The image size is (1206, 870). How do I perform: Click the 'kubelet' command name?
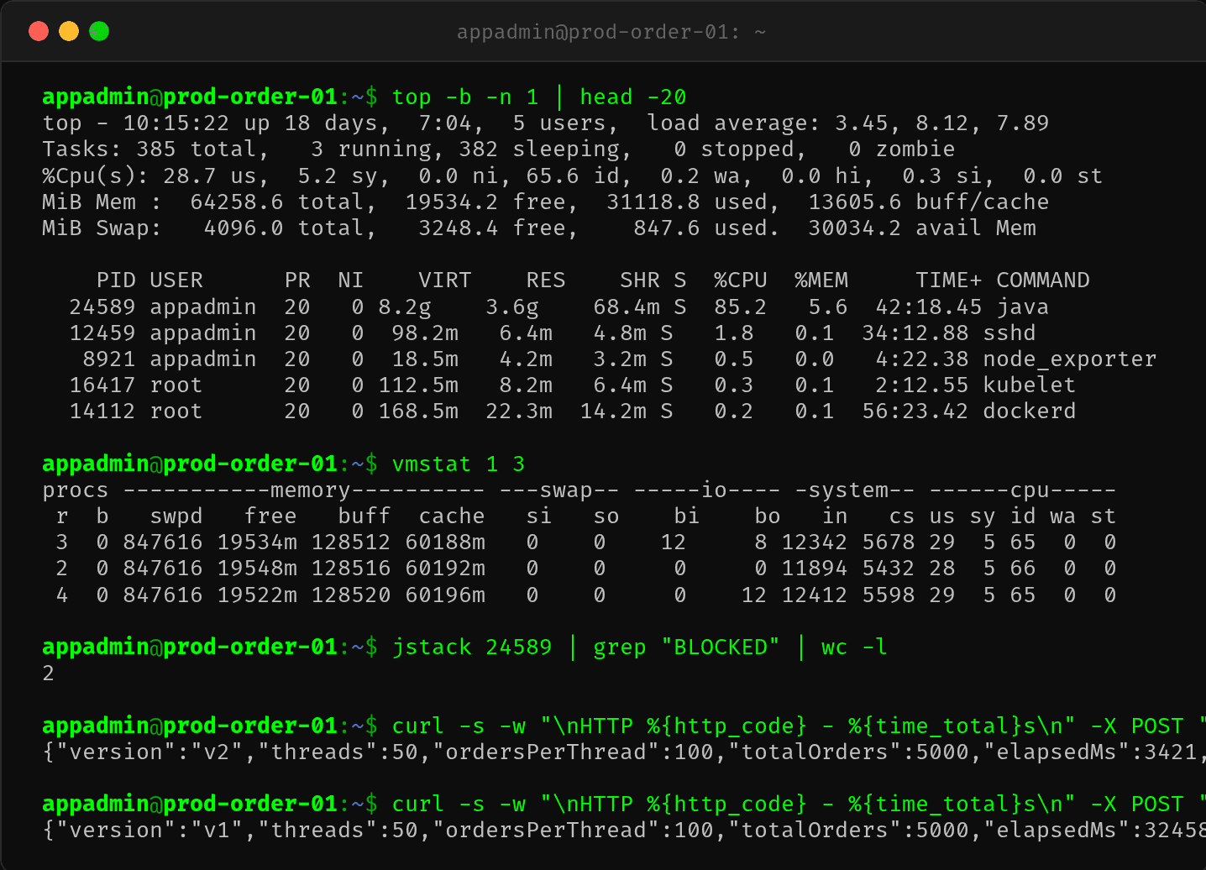coord(1029,385)
